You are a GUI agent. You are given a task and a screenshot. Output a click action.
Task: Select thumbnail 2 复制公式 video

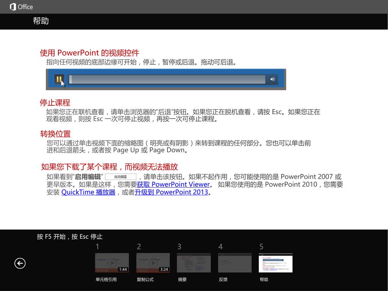pos(153,263)
